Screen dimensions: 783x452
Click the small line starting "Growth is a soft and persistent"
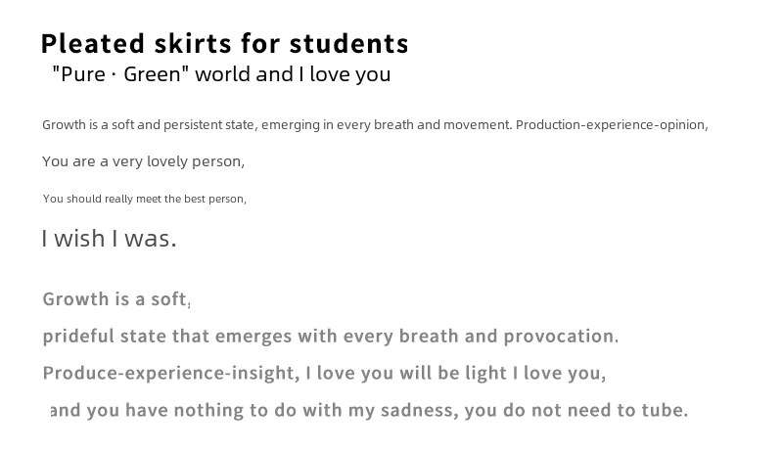pyautogui.click(x=375, y=125)
